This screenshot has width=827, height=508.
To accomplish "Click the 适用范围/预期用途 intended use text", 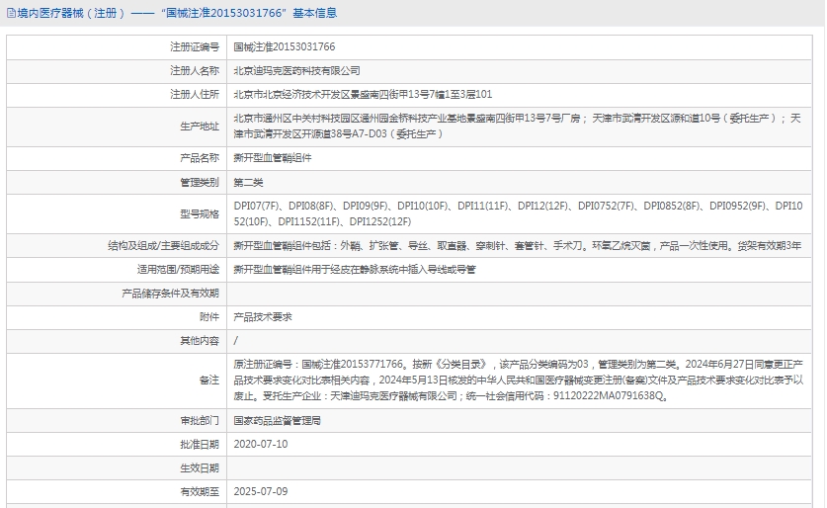I will click(x=354, y=268).
